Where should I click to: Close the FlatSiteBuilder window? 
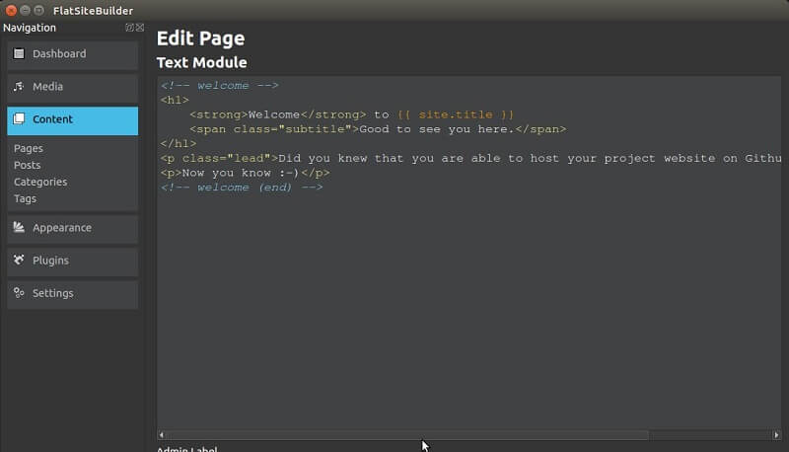click(11, 11)
